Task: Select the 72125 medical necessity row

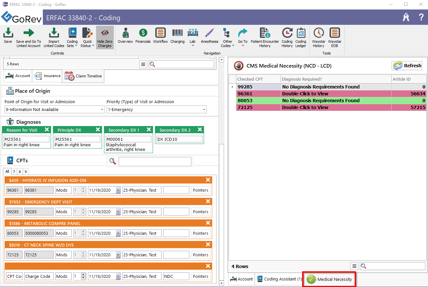Action: [331, 107]
